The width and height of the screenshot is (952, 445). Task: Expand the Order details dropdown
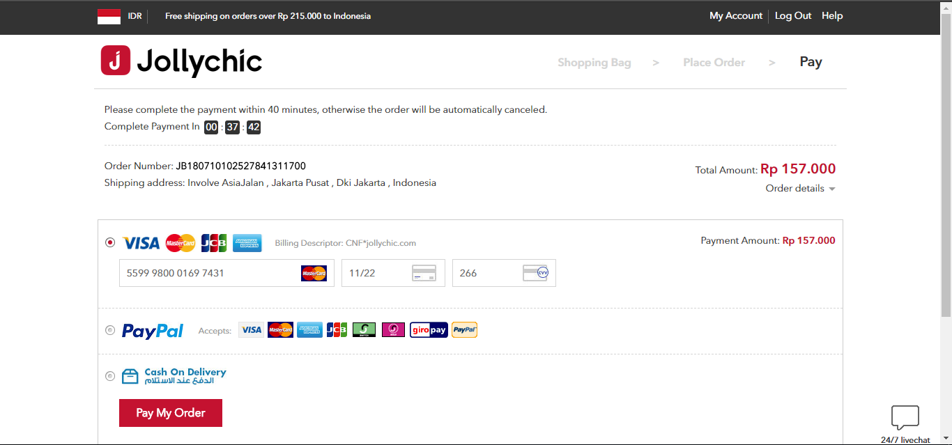pyautogui.click(x=800, y=189)
